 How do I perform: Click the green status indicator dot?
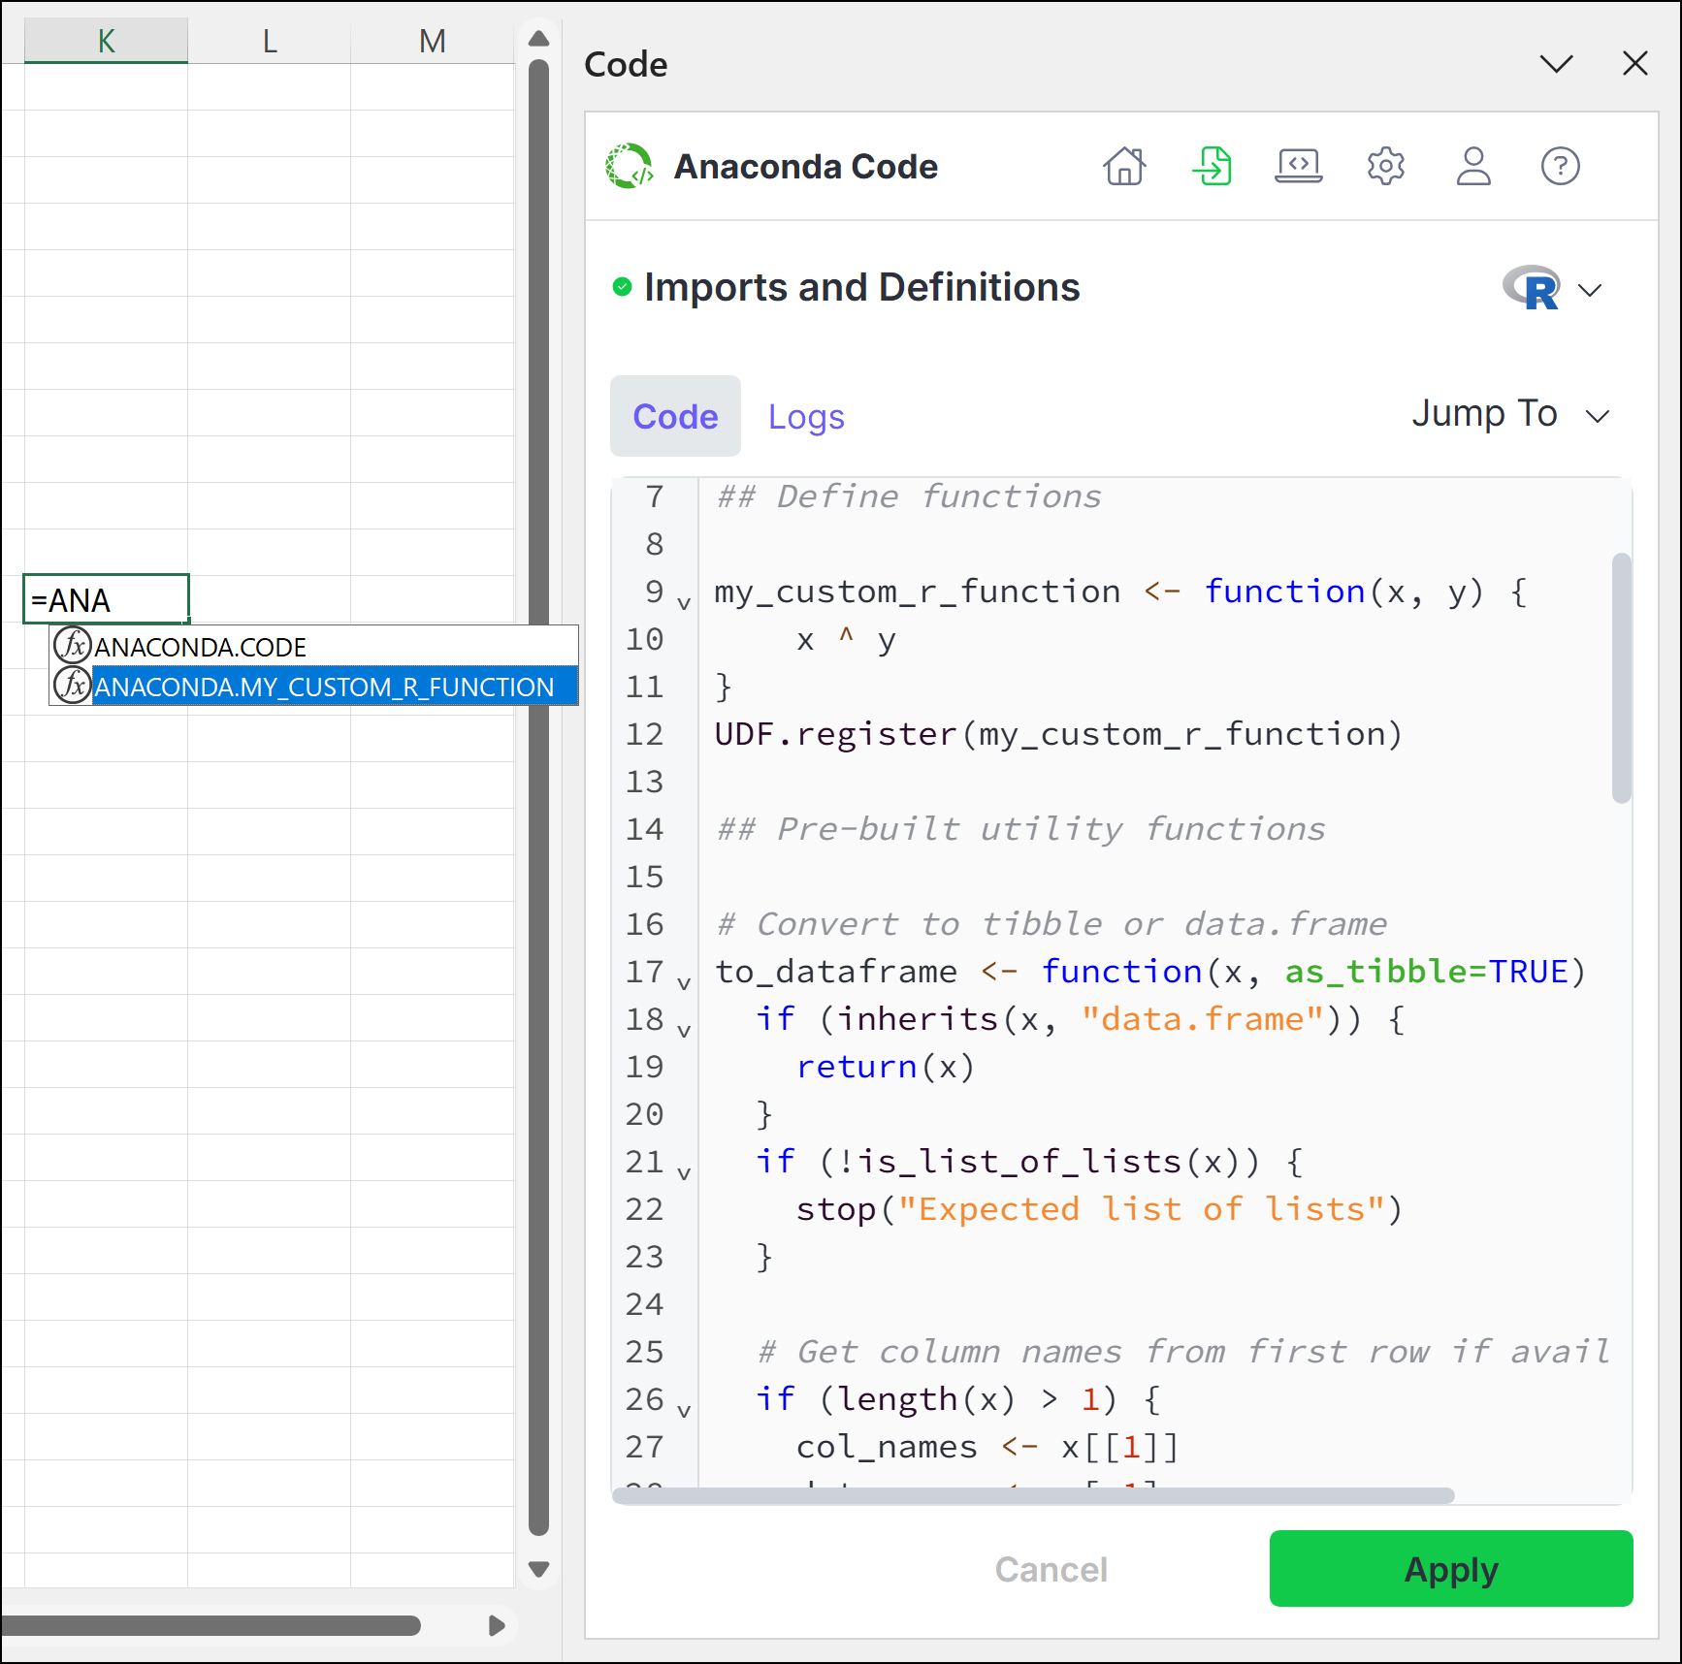[x=622, y=287]
